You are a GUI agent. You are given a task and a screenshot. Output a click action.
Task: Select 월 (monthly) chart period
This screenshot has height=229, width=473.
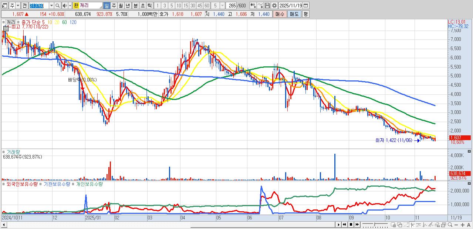click(x=121, y=6)
